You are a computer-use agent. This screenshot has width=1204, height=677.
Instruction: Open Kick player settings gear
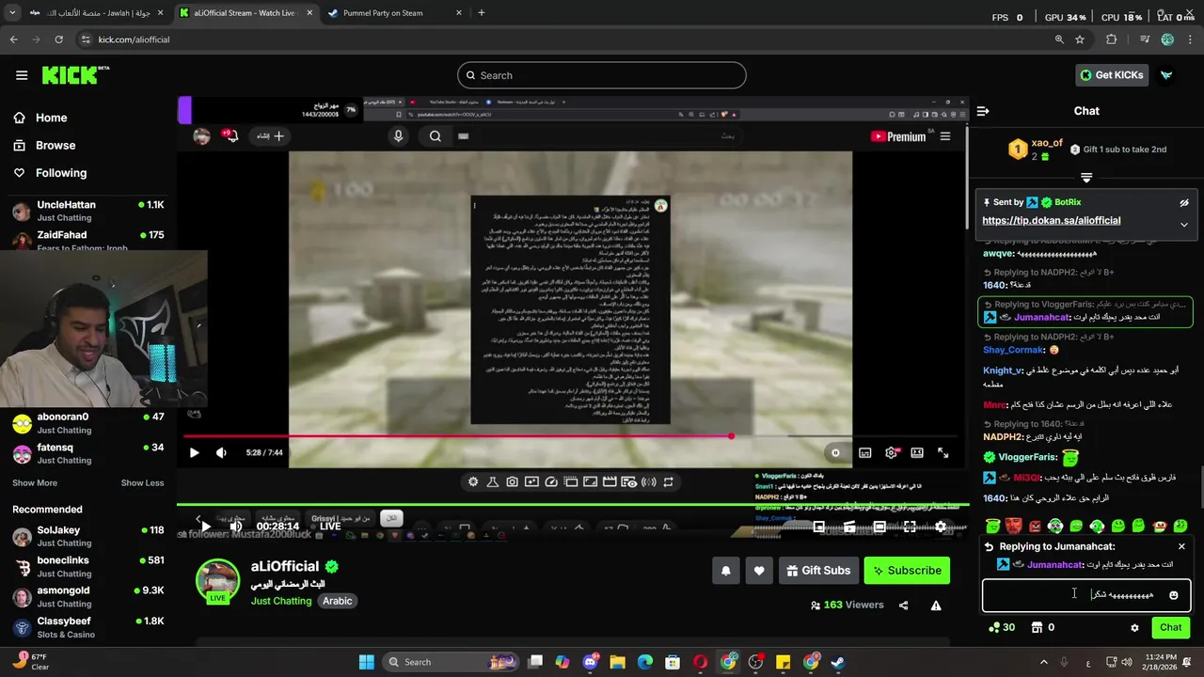tap(940, 527)
